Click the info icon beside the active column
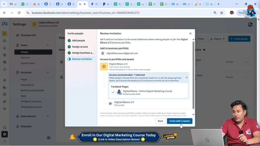 point(205,50)
